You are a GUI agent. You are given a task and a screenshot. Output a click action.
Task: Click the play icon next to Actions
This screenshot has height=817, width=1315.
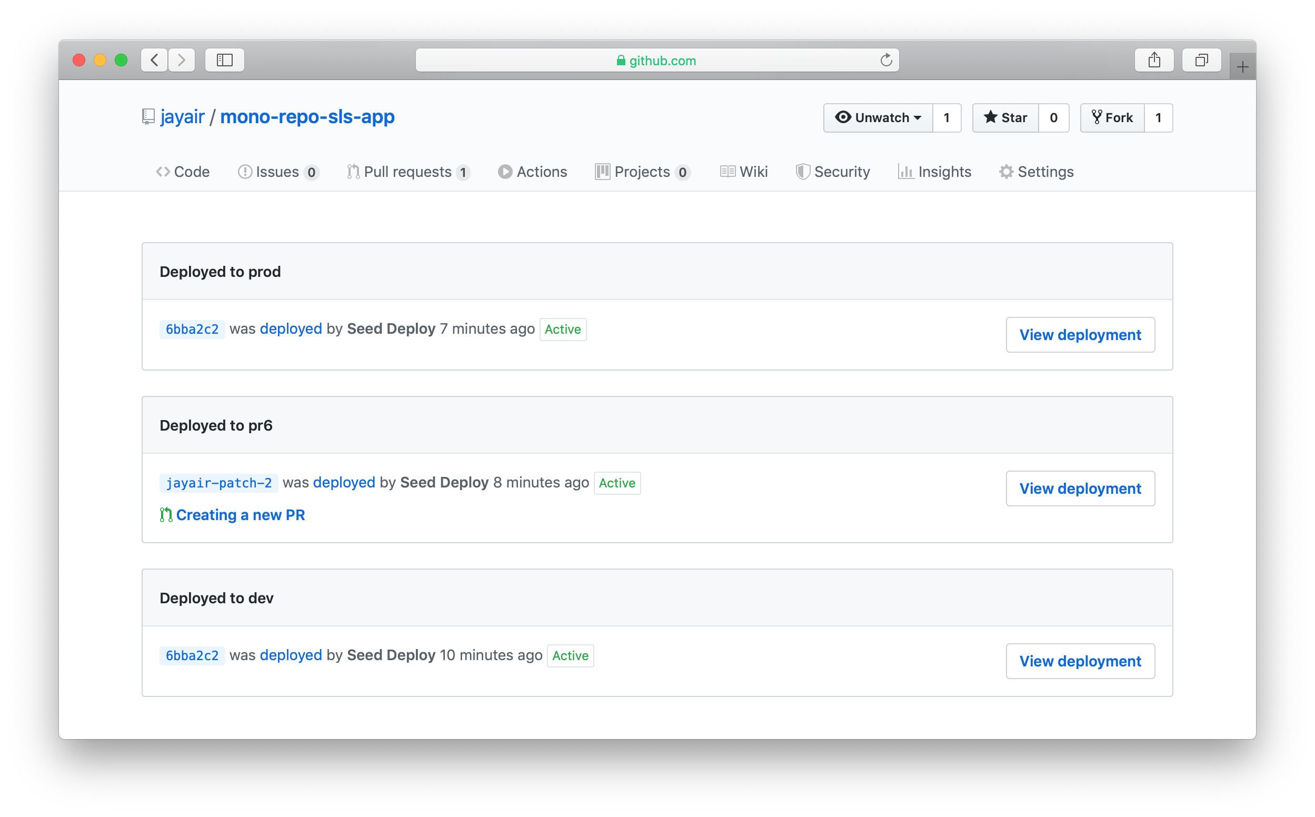pyautogui.click(x=504, y=171)
